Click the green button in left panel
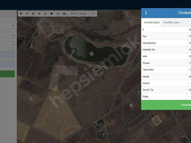 click(7, 74)
